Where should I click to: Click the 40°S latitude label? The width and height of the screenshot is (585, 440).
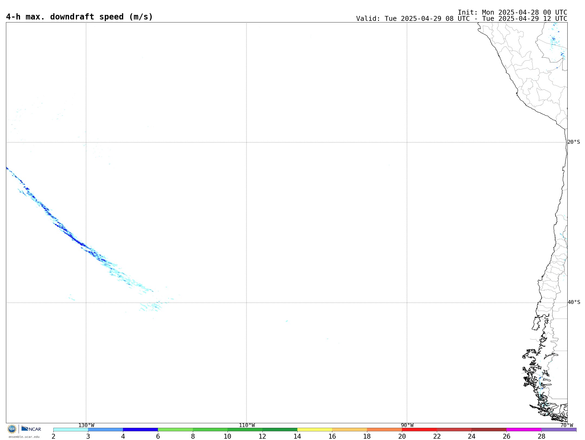(x=574, y=302)
